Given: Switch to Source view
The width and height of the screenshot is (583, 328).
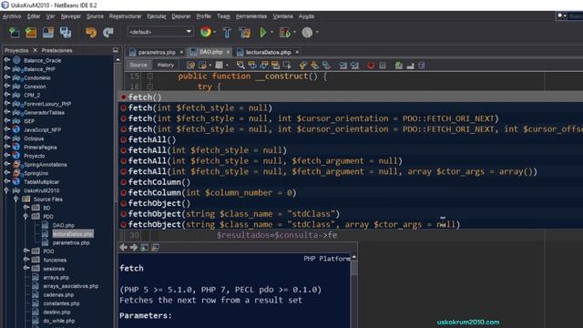Looking at the screenshot, I should point(138,65).
